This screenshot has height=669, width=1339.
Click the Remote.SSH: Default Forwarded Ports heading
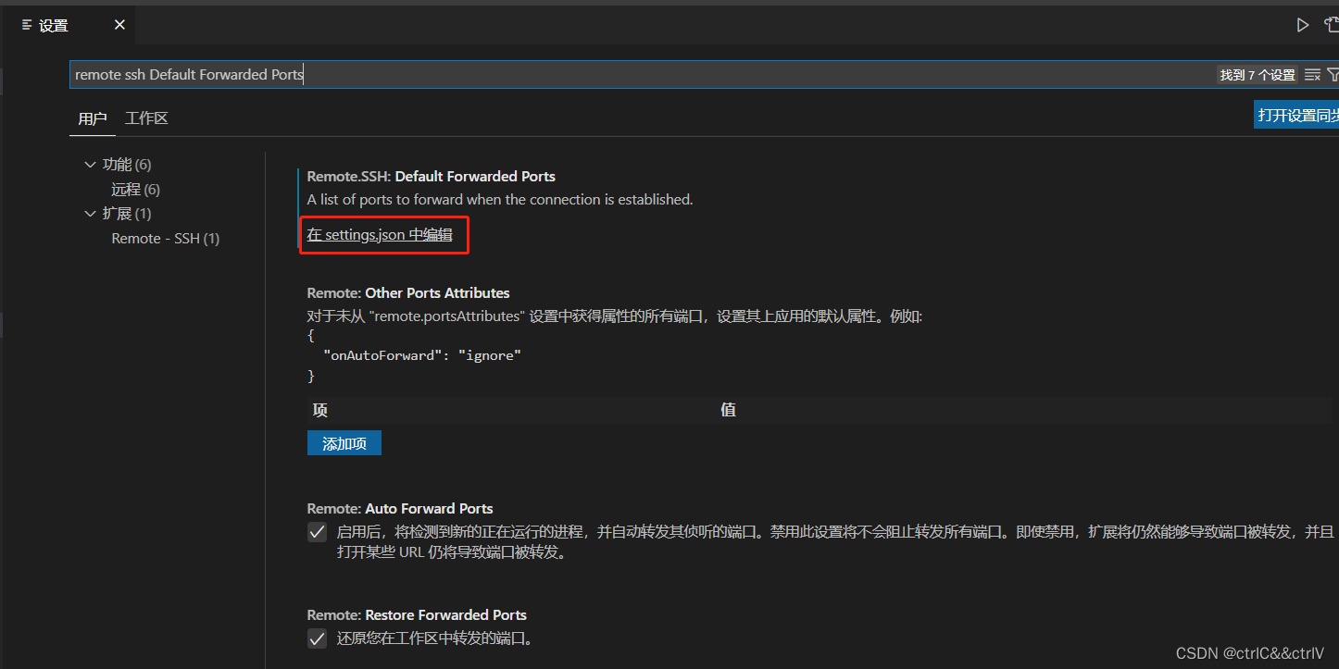click(432, 176)
